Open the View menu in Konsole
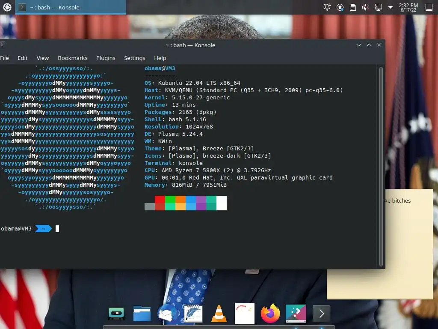The width and height of the screenshot is (438, 329). coord(43,58)
